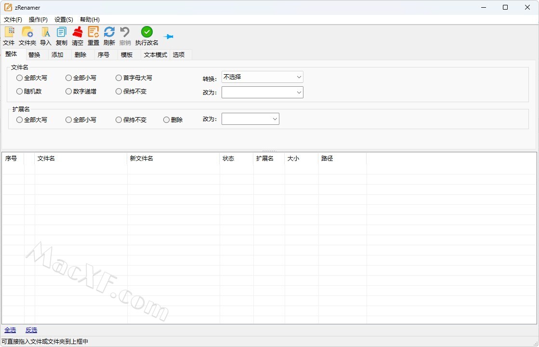Screen dimensions: 539x347
Task: Open the 设置(S) menu
Action: pyautogui.click(x=64, y=20)
